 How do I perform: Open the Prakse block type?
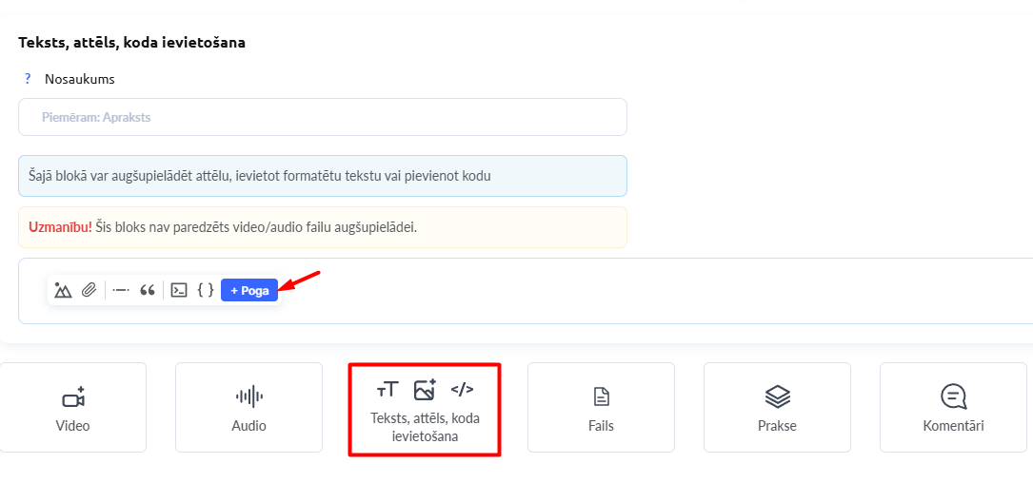[x=777, y=407]
